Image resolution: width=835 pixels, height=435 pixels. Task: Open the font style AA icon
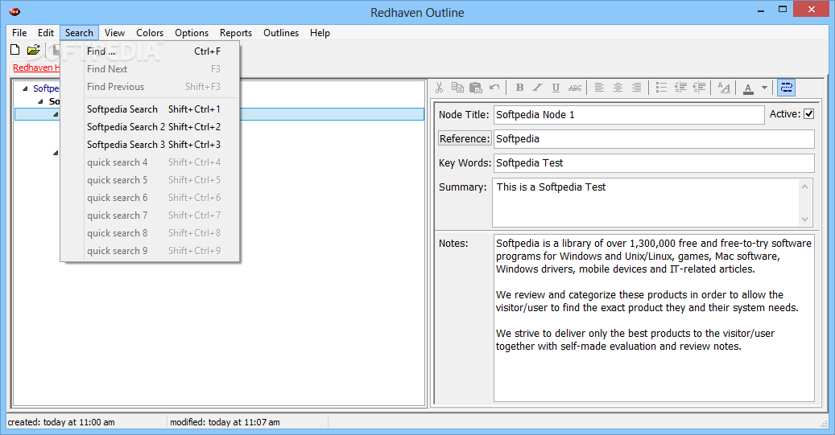click(724, 88)
